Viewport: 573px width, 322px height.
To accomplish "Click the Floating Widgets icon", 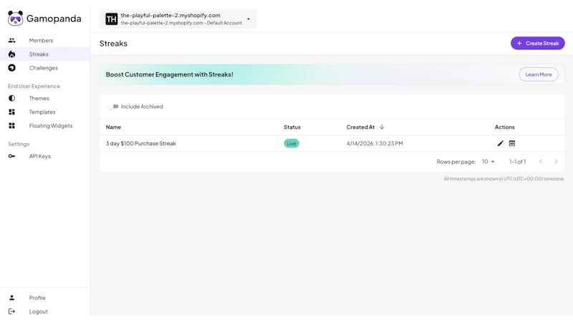I will click(x=11, y=126).
